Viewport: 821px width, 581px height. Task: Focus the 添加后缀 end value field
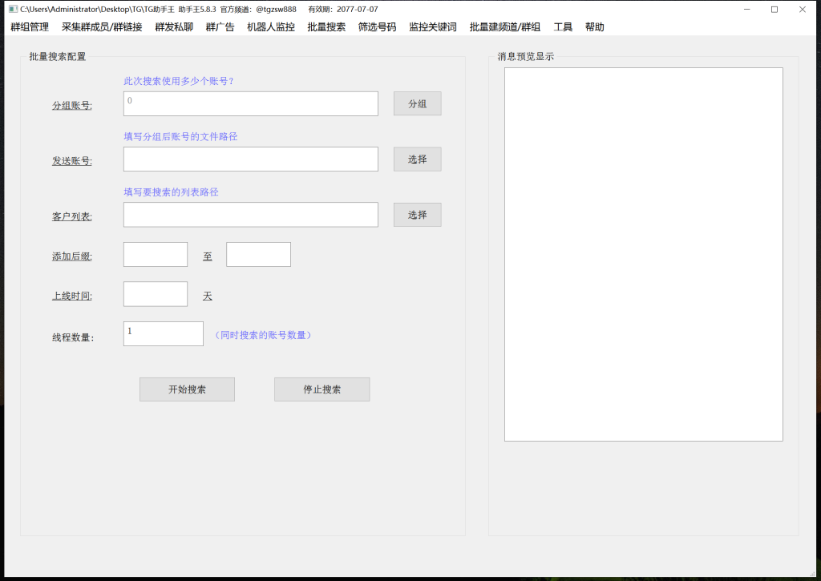coord(259,254)
